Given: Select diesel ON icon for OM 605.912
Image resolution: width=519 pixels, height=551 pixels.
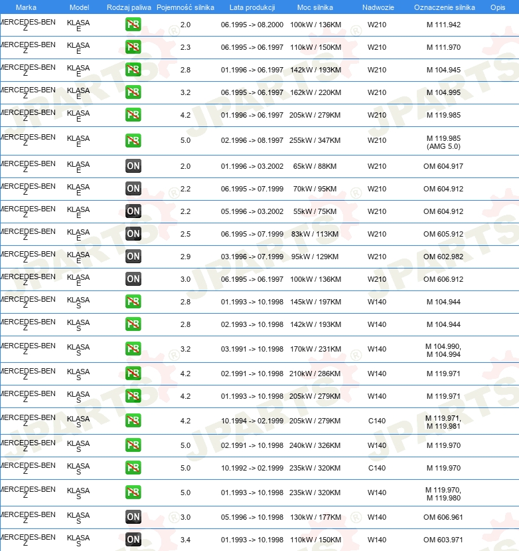Looking at the screenshot, I should (x=133, y=234).
